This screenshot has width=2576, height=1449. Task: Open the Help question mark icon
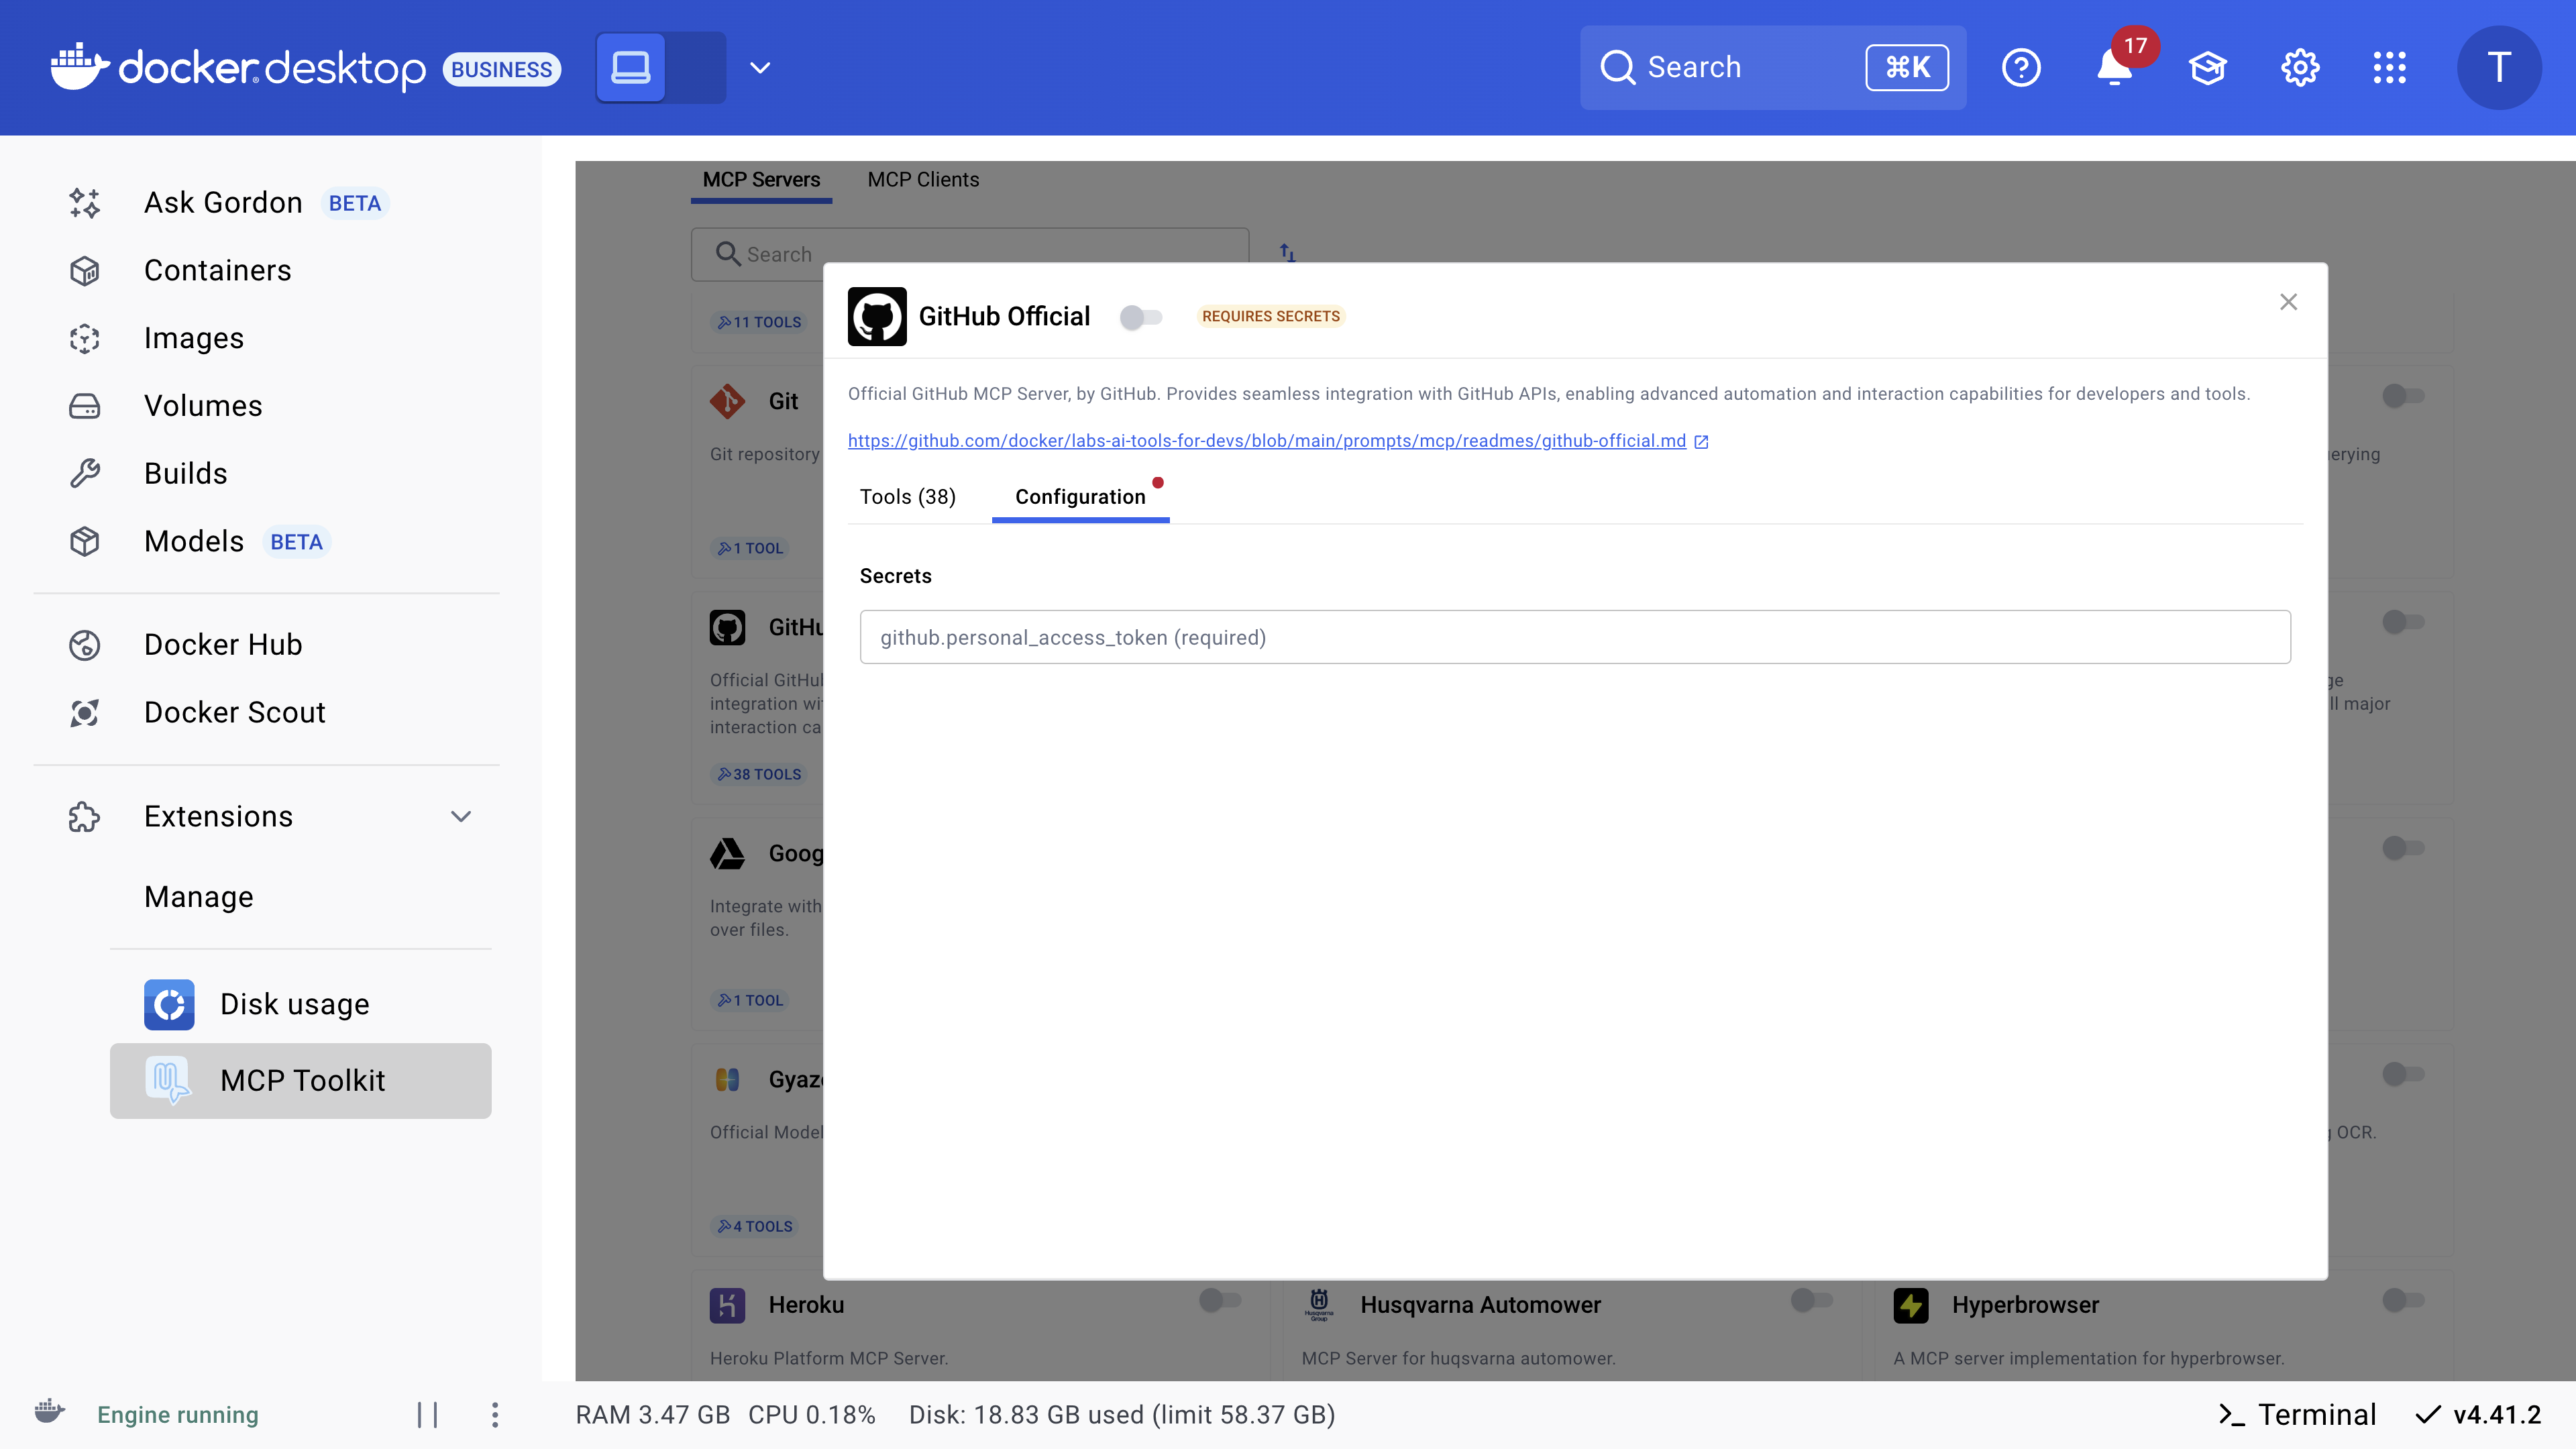[x=2021, y=67]
